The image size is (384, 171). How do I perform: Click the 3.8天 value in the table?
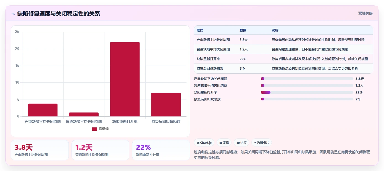coord(244,40)
